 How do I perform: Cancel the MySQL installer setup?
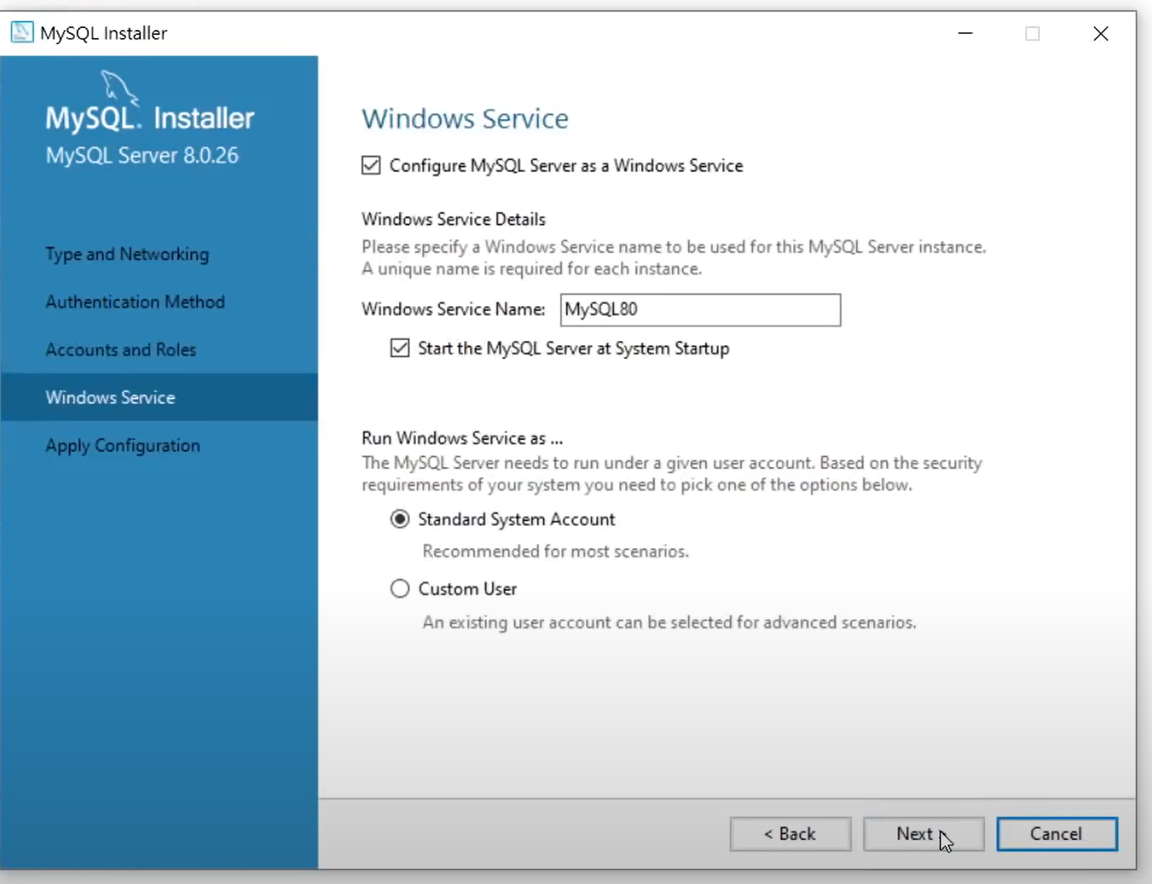(x=1057, y=834)
